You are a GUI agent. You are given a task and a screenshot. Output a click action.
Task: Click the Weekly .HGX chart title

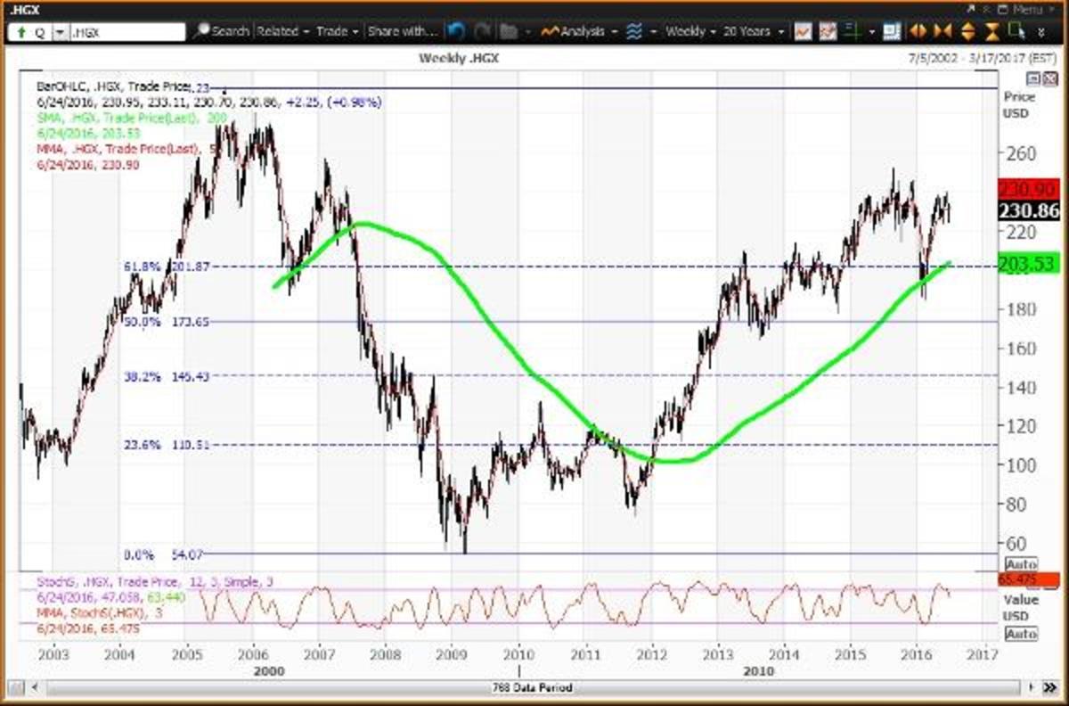coord(458,57)
